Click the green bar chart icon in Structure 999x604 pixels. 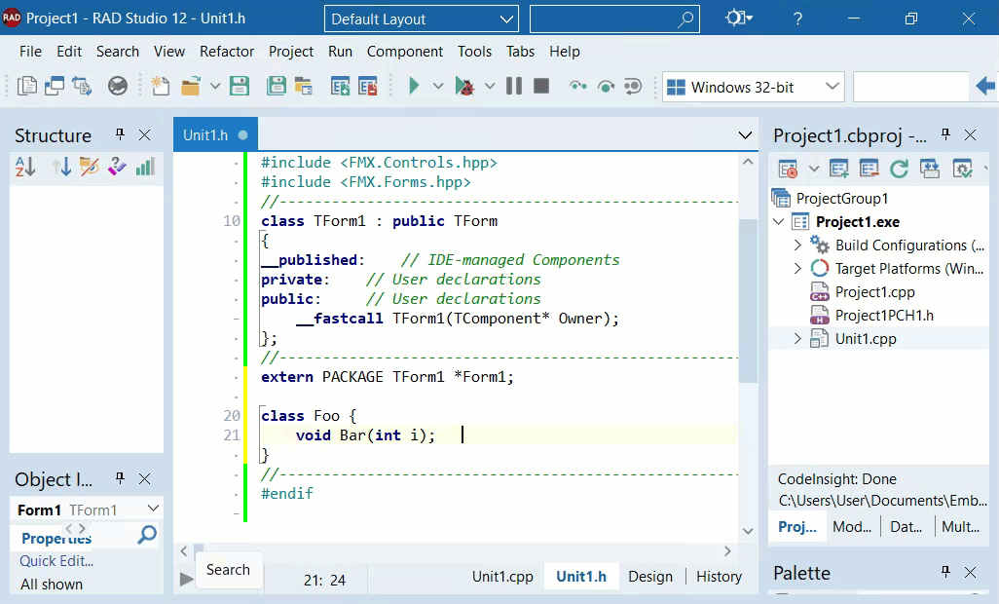click(x=145, y=167)
